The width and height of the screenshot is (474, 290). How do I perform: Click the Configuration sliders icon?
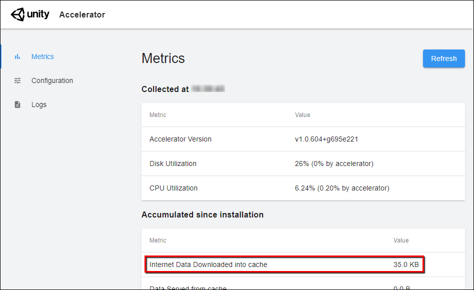(x=17, y=80)
